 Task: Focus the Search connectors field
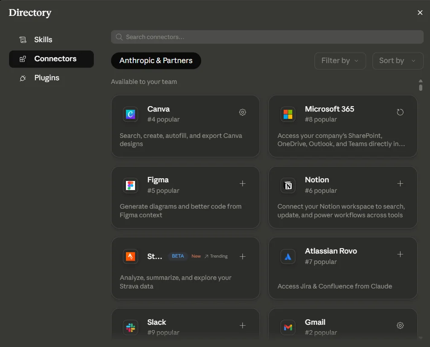[x=267, y=37]
